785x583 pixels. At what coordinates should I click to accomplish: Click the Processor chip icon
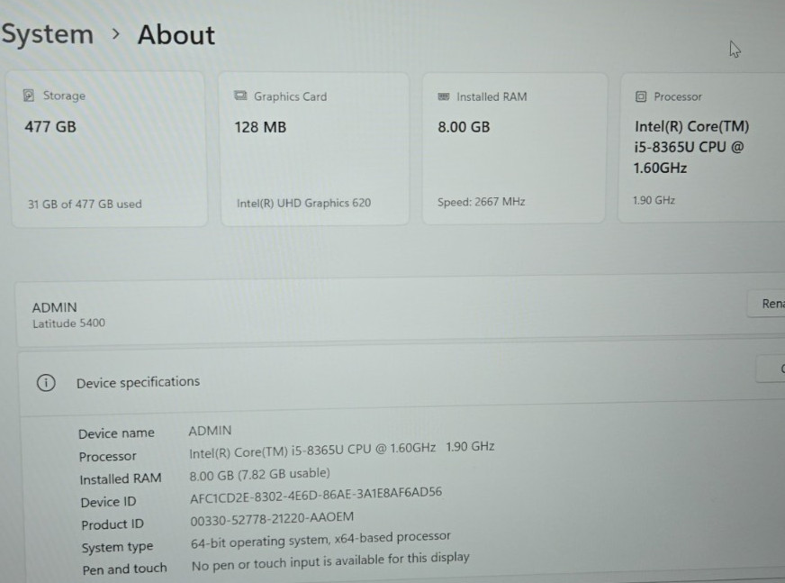tap(641, 96)
